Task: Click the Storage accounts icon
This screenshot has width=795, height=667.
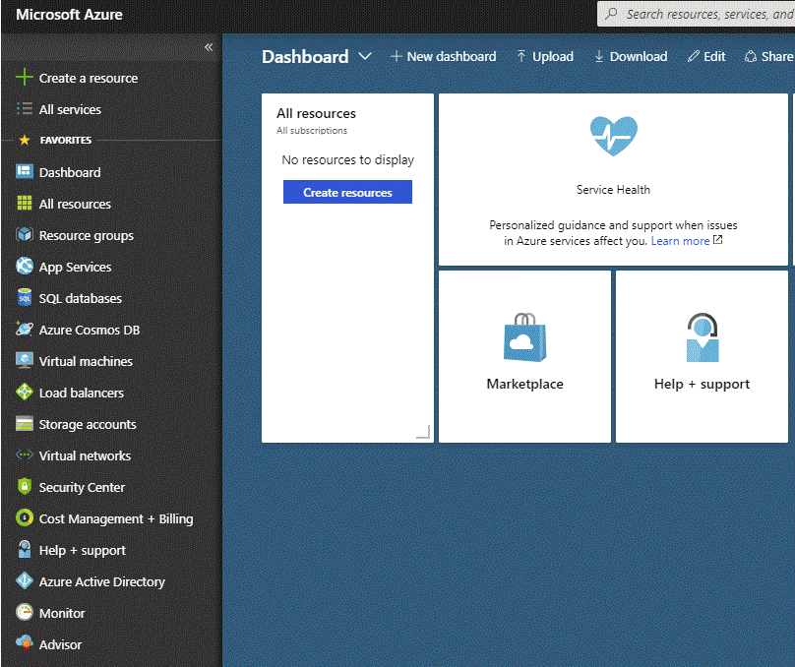Action: coord(25,423)
